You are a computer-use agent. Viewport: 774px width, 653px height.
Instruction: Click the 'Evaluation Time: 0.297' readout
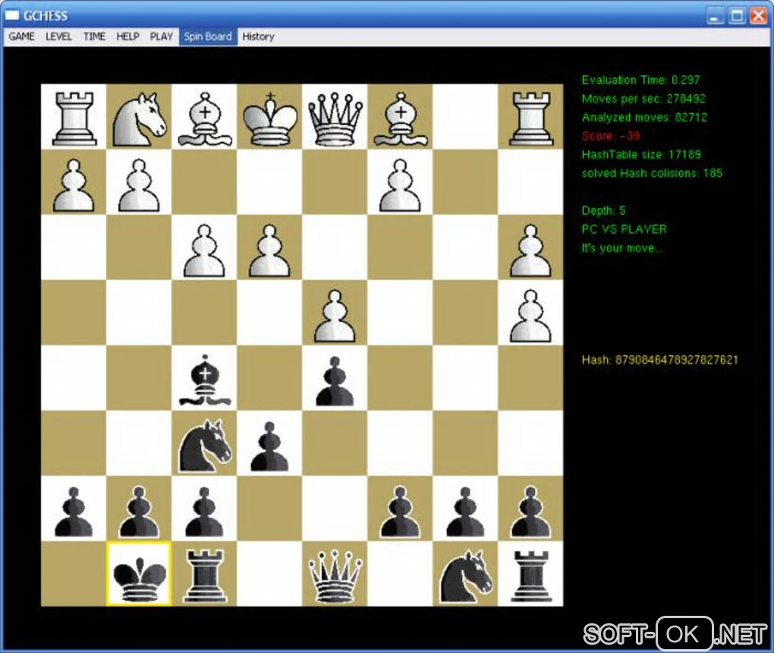(640, 80)
